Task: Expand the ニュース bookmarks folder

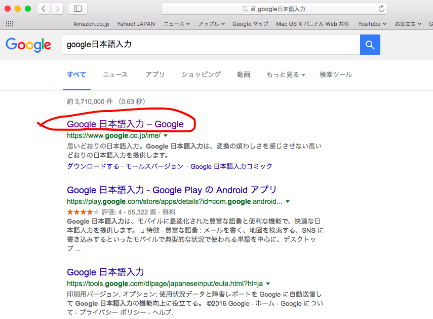Action: pyautogui.click(x=176, y=24)
